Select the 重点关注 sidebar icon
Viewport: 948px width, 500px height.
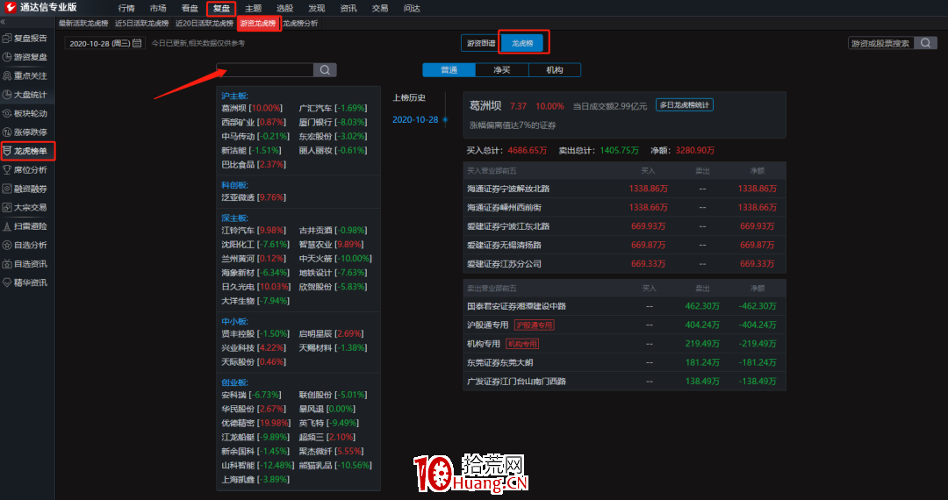pyautogui.click(x=7, y=75)
